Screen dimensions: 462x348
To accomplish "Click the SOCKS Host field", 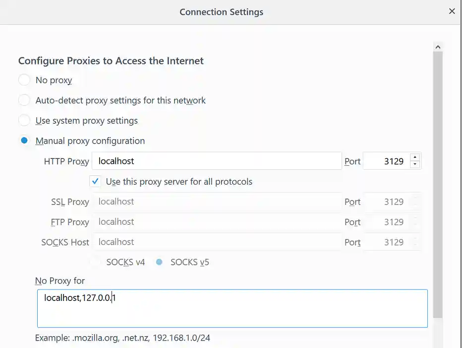I will coord(217,242).
